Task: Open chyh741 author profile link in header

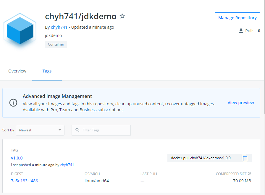Action: [59, 27]
